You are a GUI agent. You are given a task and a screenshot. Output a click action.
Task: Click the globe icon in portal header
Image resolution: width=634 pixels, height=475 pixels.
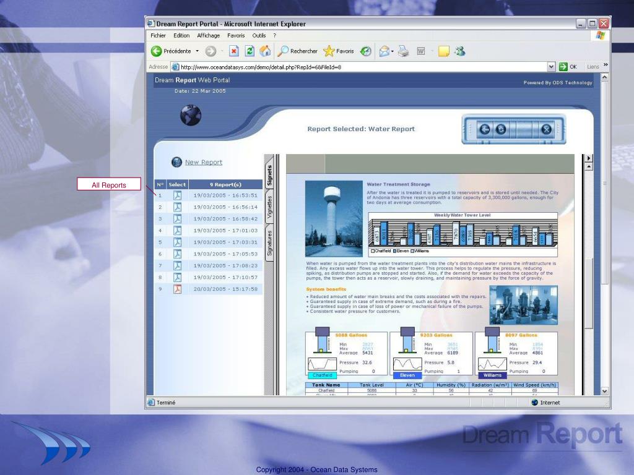[x=191, y=115]
